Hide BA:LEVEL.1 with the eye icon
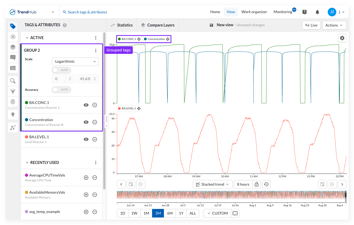The width and height of the screenshot is (354, 225). [86, 139]
